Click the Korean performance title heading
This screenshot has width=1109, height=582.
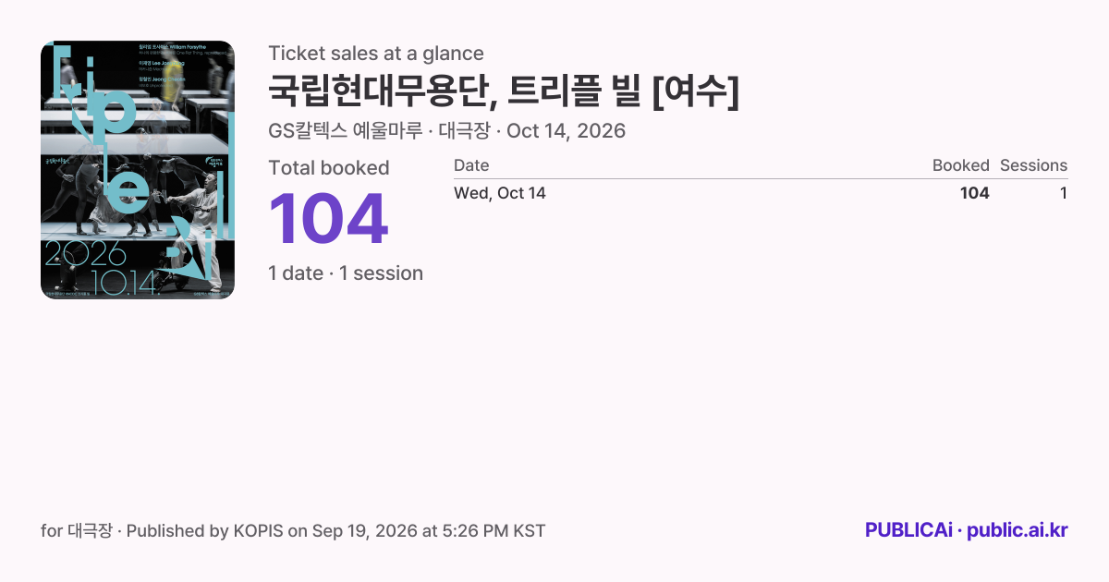point(504,91)
